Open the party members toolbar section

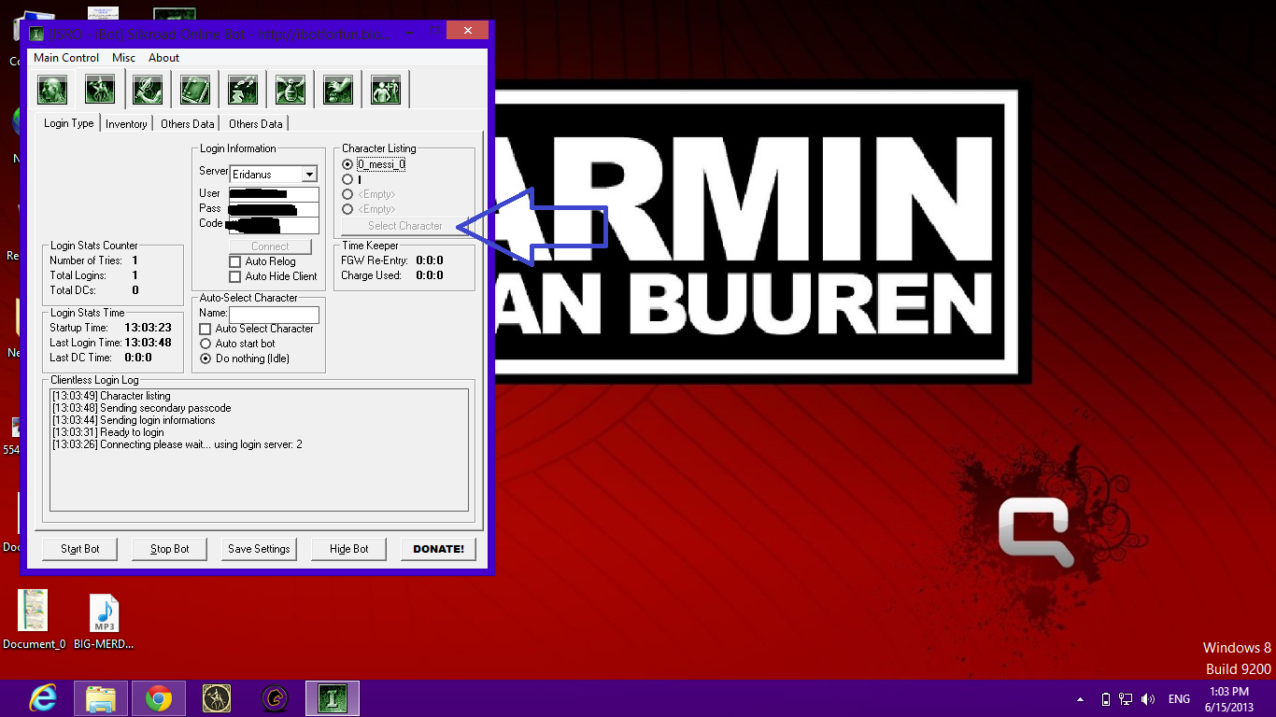point(386,91)
